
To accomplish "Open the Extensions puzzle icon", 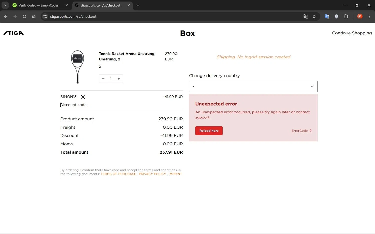I will point(346,16).
